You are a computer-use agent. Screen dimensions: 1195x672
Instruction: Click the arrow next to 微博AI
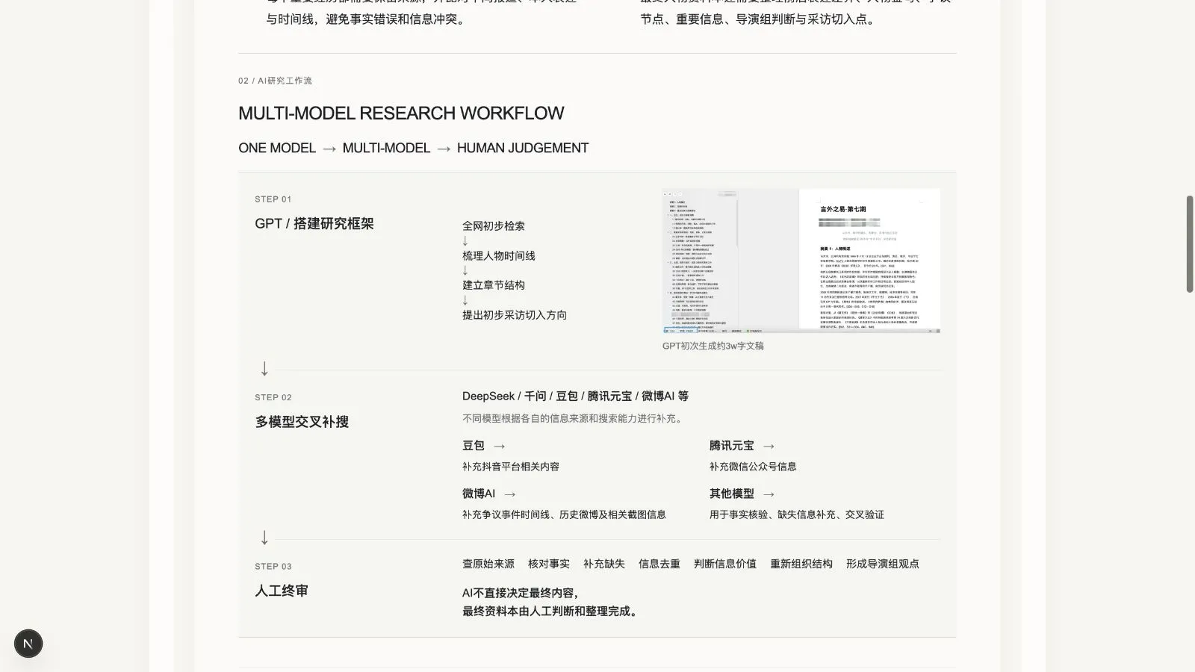click(x=510, y=494)
